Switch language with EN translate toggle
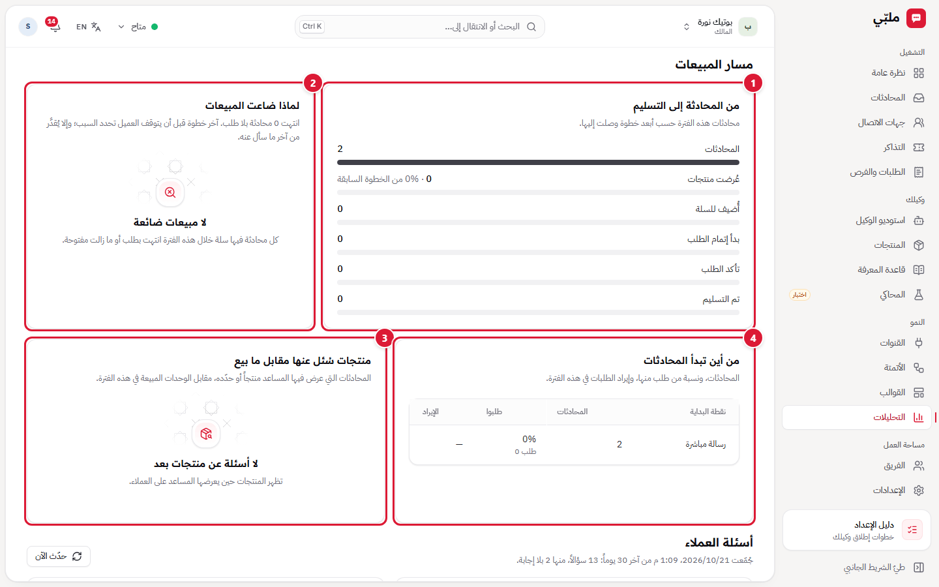This screenshot has height=587, width=939. point(89,27)
